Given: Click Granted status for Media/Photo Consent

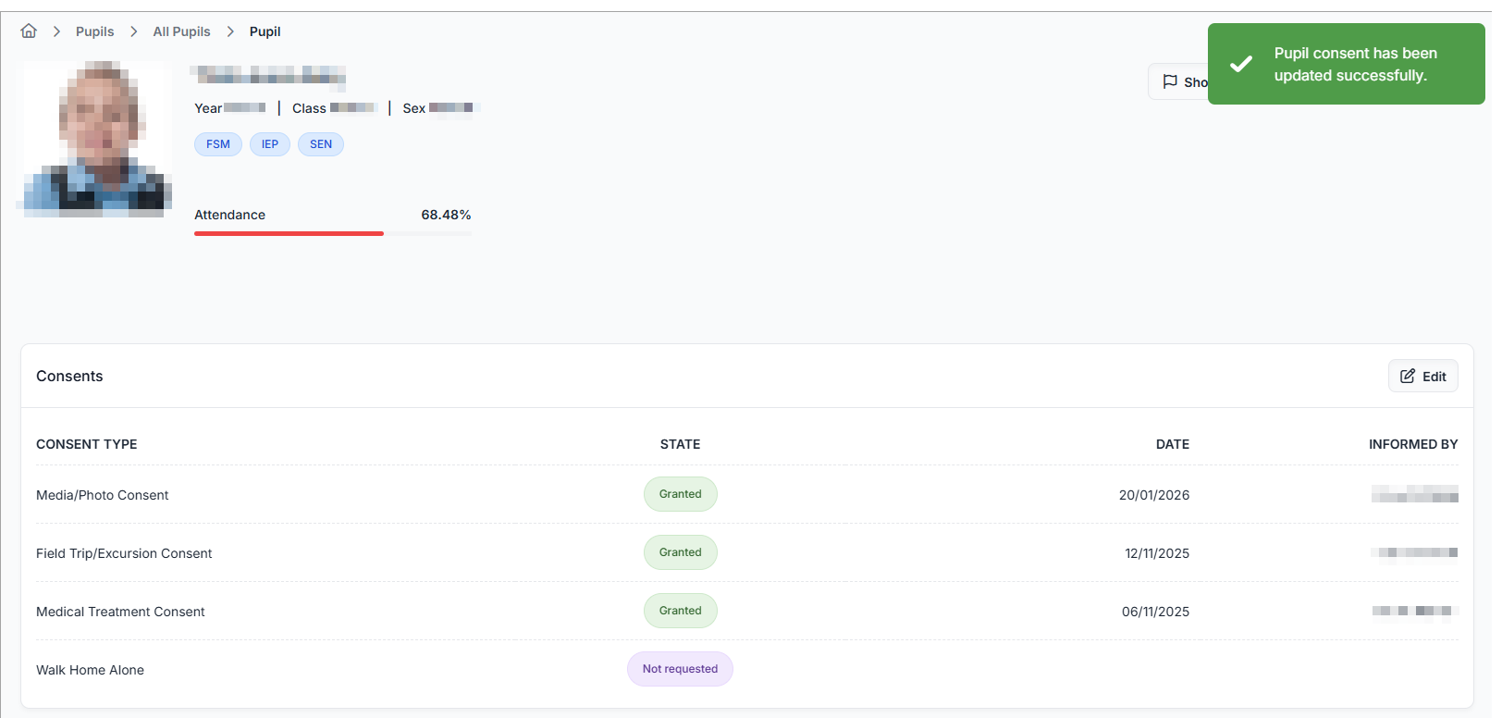Looking at the screenshot, I should click(680, 494).
